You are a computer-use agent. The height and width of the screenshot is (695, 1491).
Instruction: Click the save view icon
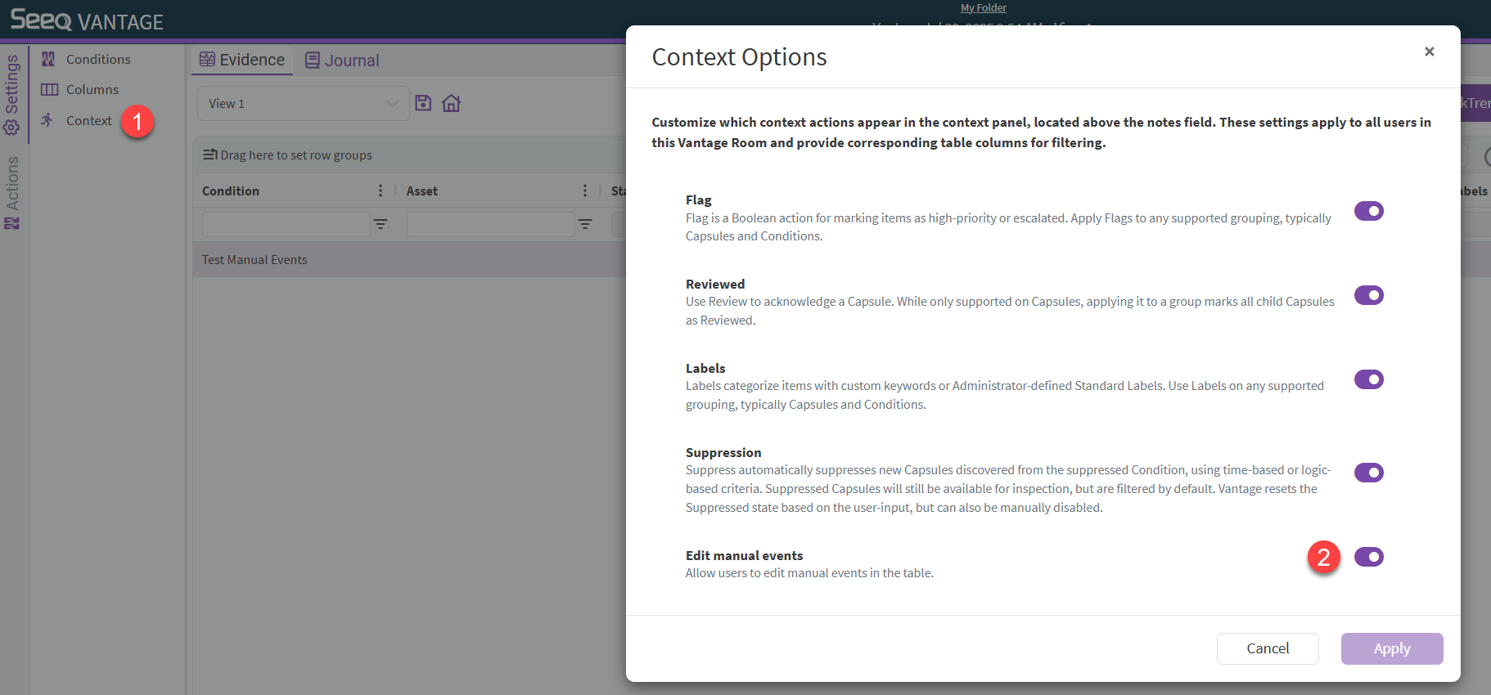click(x=423, y=103)
